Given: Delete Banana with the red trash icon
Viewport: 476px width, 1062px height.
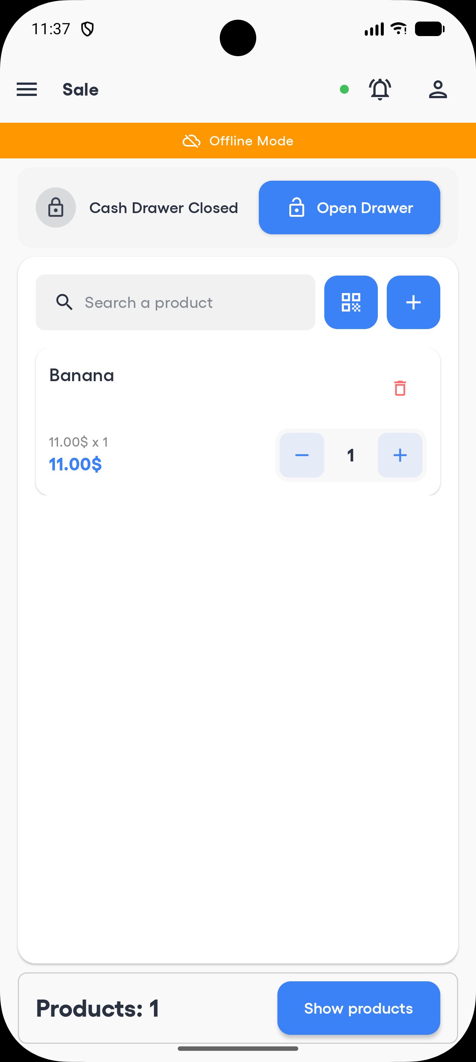Looking at the screenshot, I should [400, 388].
